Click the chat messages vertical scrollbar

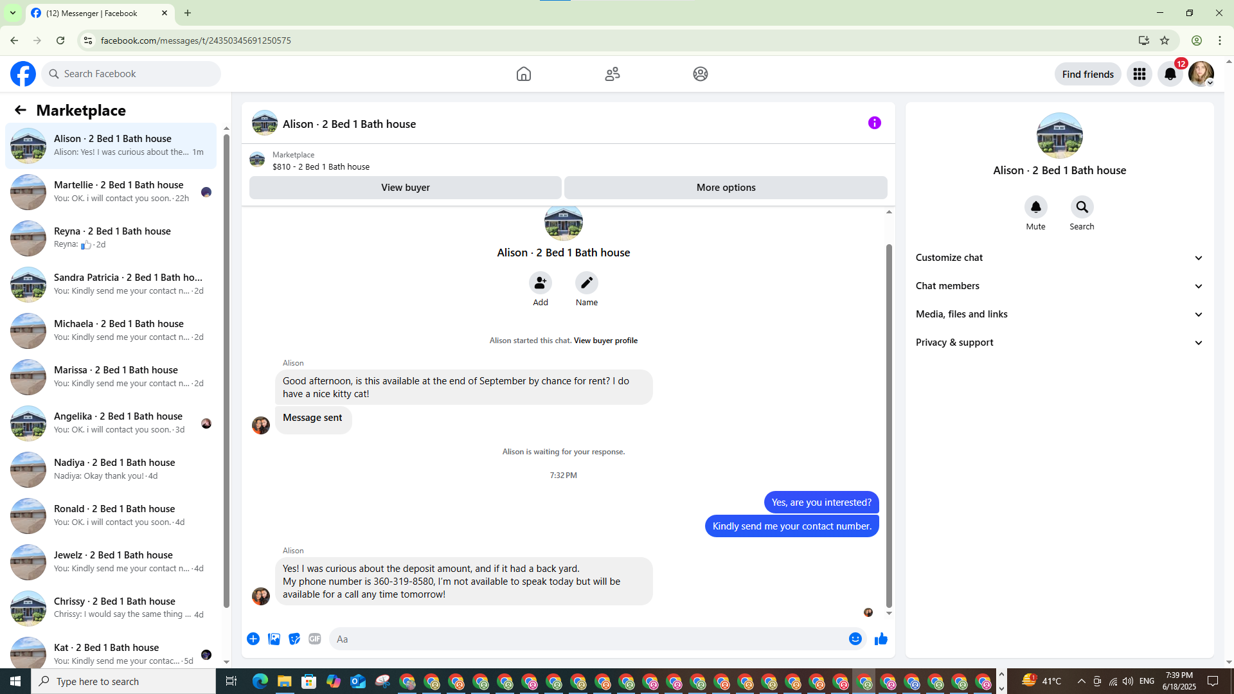tap(889, 425)
